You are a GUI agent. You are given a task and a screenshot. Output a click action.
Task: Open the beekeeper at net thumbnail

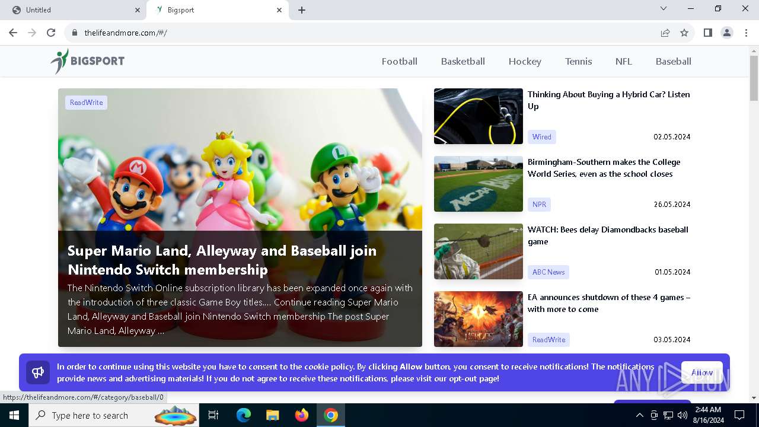click(479, 251)
